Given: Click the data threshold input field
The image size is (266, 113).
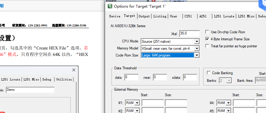Looking at the screenshot, I should point(131,77).
